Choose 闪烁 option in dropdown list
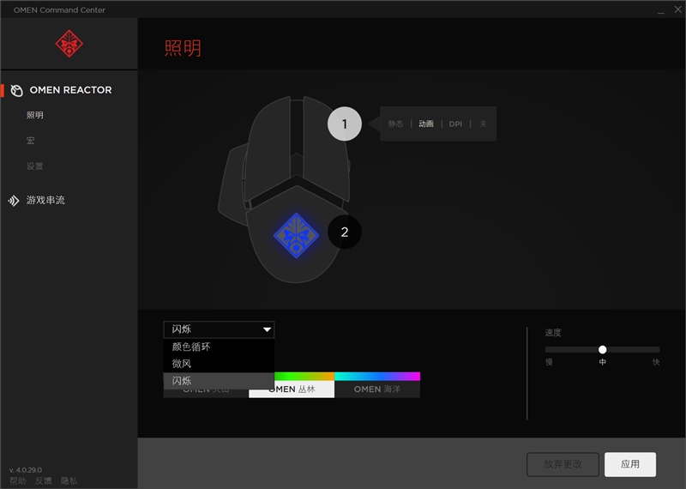The width and height of the screenshot is (686, 489). coord(219,381)
